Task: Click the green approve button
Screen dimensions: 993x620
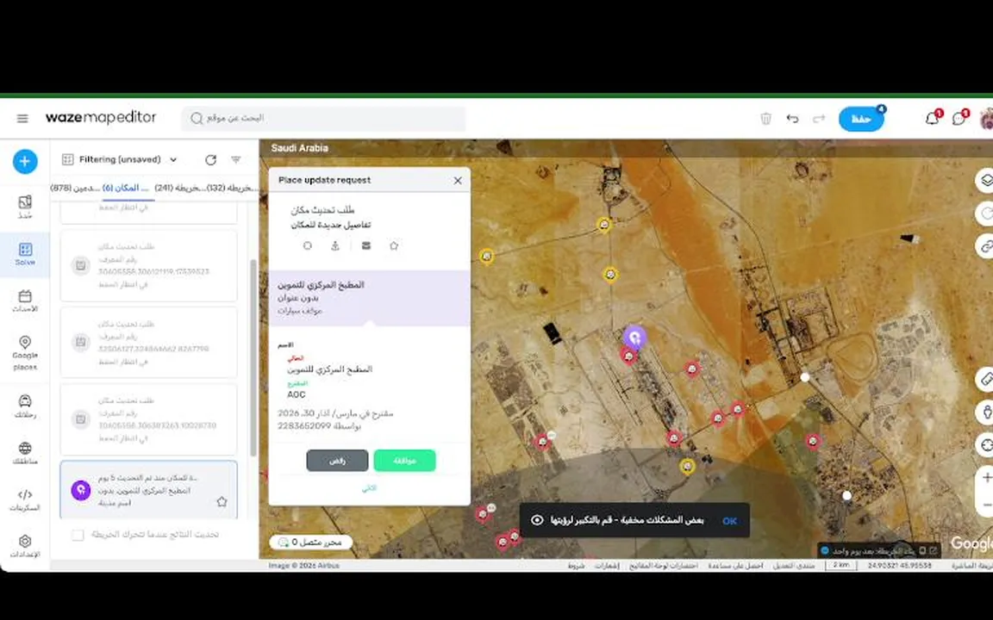Action: (404, 461)
